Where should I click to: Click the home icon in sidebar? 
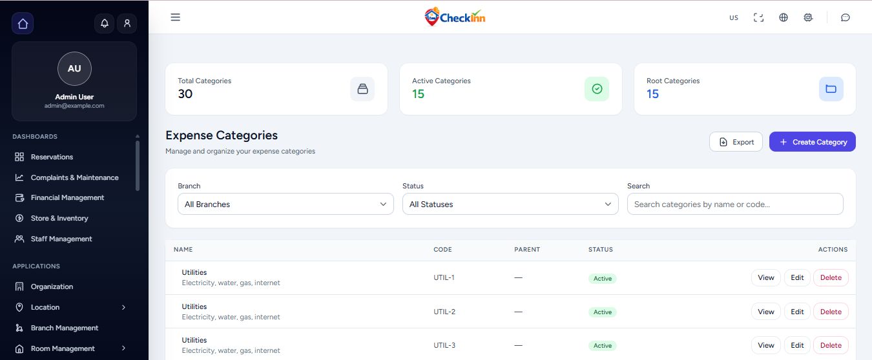point(23,24)
